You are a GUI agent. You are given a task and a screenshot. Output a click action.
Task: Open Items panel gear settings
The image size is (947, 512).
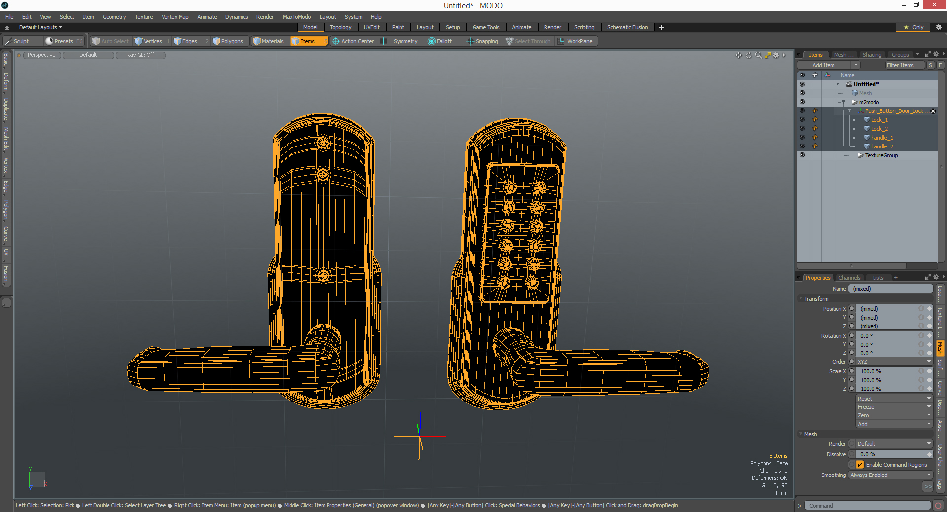[936, 54]
